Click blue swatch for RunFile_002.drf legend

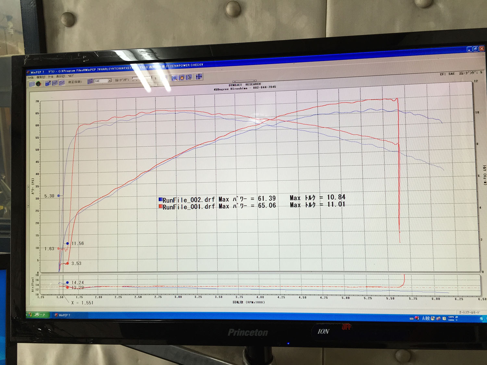click(x=160, y=200)
